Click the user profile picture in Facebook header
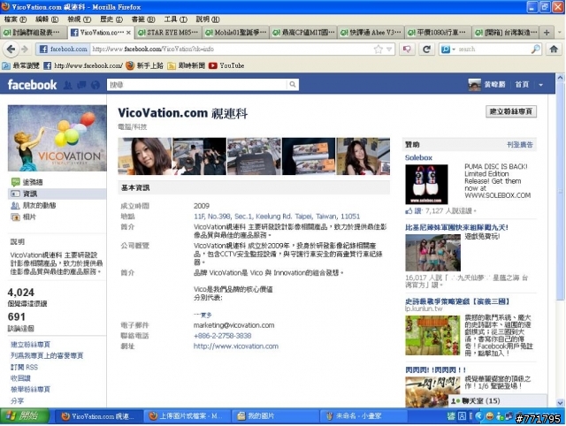Image resolution: width=566 pixels, height=426 pixels. pos(474,85)
